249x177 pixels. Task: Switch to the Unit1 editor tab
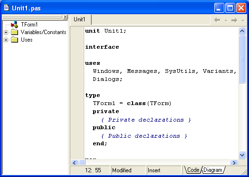pyautogui.click(x=80, y=19)
